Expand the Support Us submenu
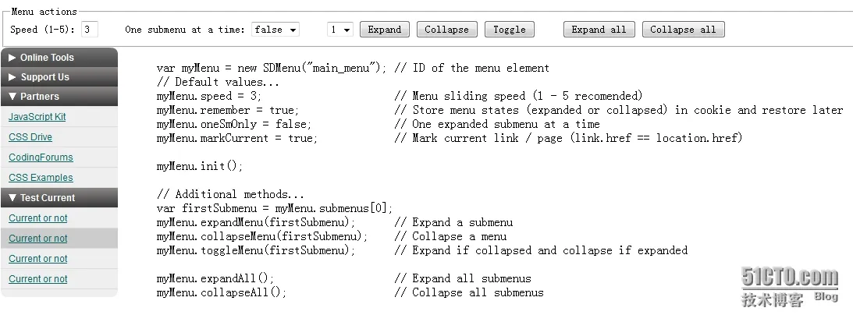Viewport: 853px width, 322px height. 59,76
